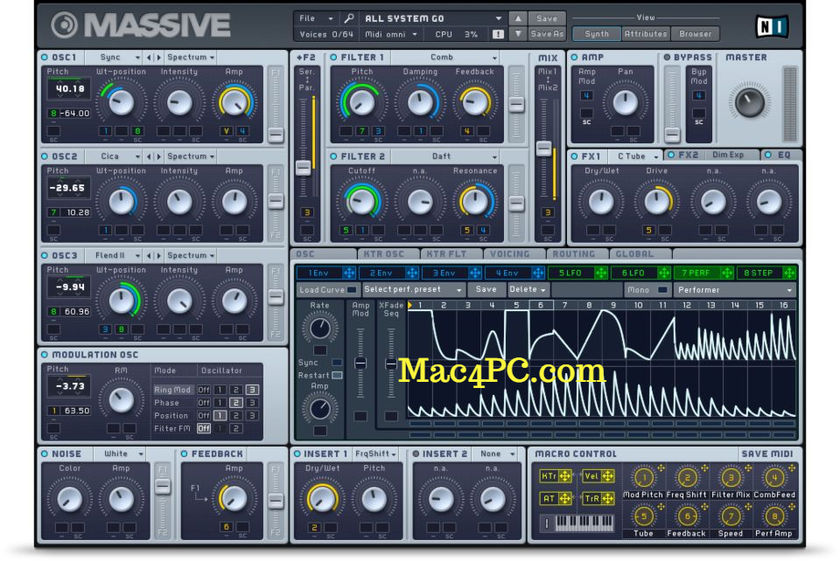The width and height of the screenshot is (840, 561).
Task: Switch to the KTR OSC tab
Action: pos(388,254)
